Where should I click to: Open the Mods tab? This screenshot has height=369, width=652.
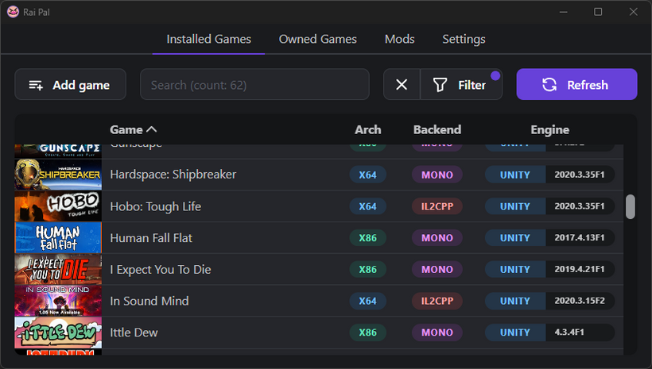point(399,39)
